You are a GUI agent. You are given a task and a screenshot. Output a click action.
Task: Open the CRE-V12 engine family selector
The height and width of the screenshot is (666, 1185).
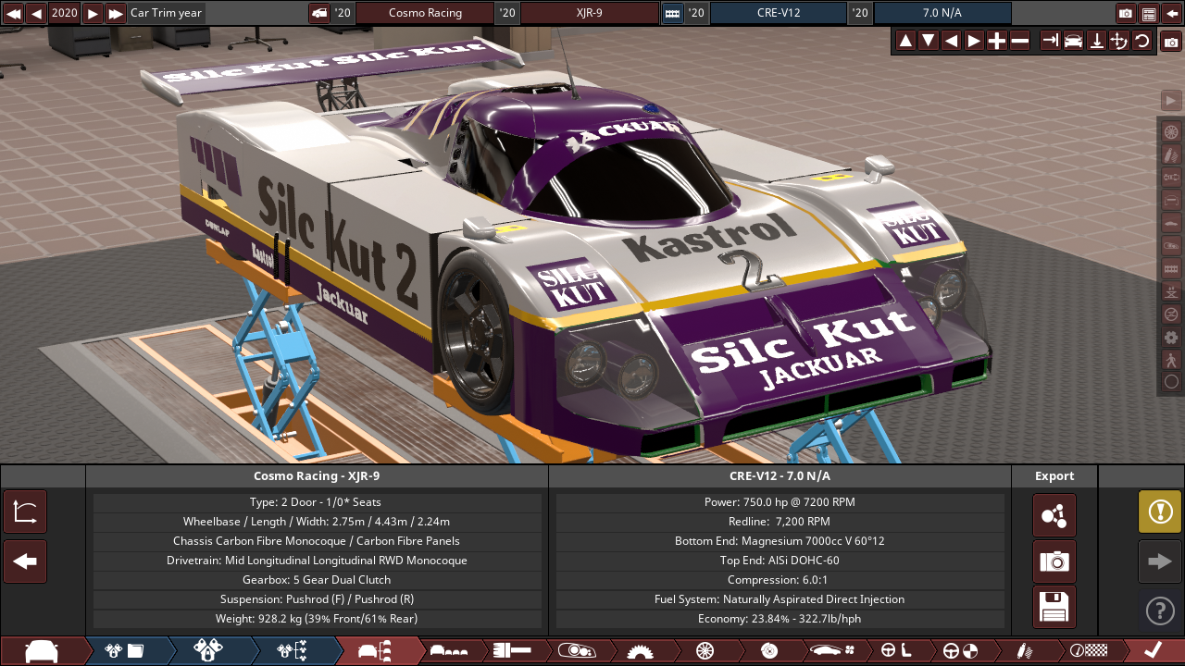[779, 13]
